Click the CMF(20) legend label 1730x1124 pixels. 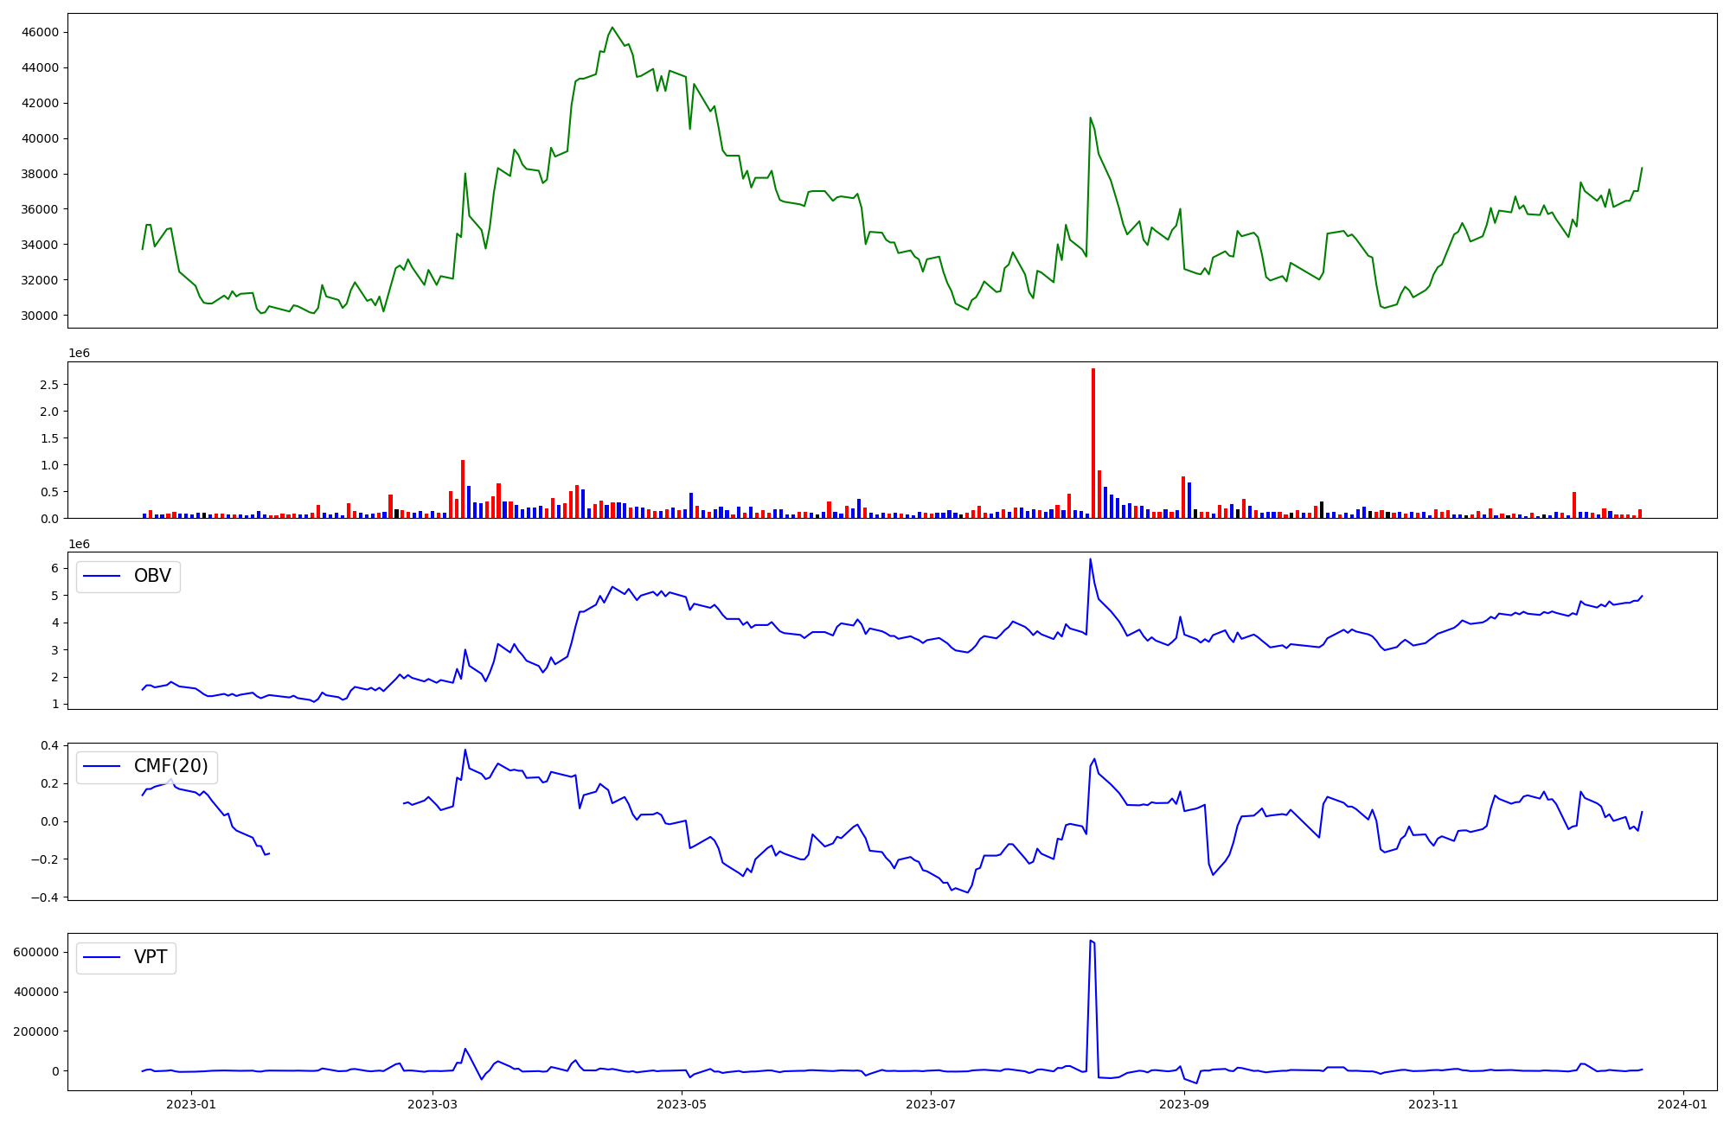point(170,766)
